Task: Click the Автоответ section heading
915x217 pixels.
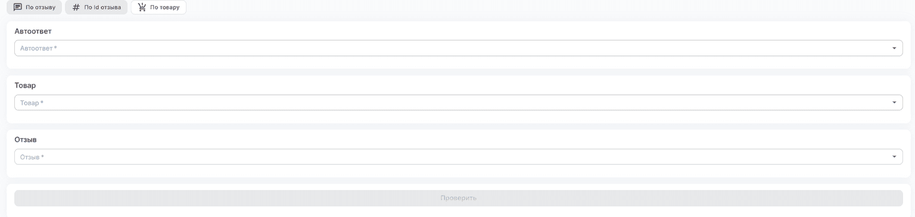Action: pos(33,31)
